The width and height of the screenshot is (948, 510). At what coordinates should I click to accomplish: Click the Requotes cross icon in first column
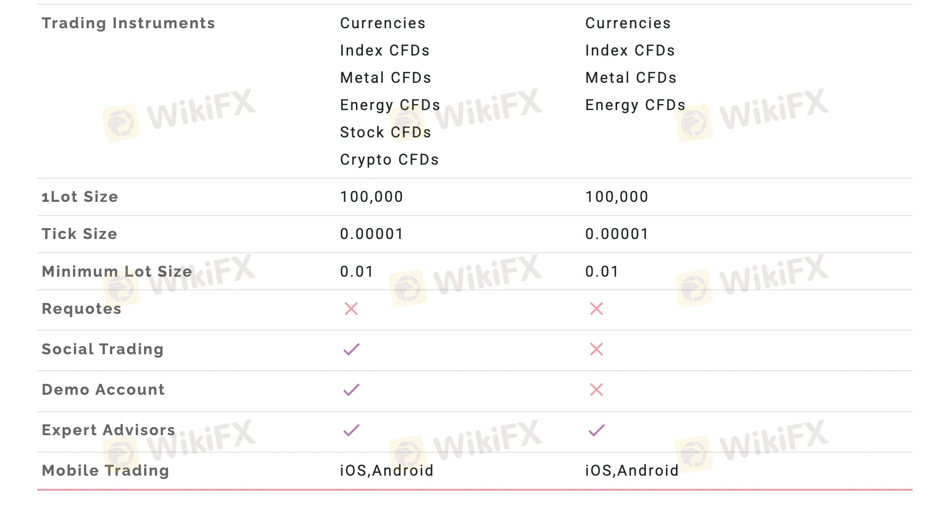351,309
